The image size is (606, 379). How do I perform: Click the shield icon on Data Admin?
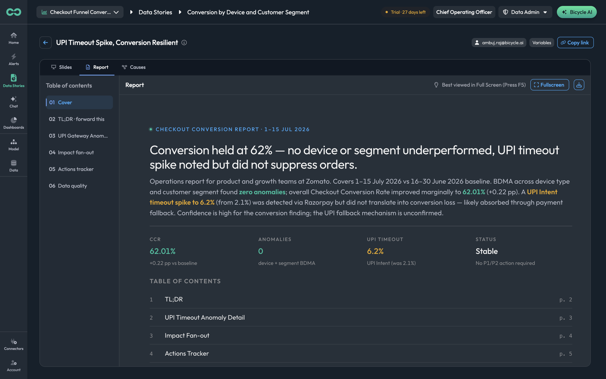click(x=505, y=12)
